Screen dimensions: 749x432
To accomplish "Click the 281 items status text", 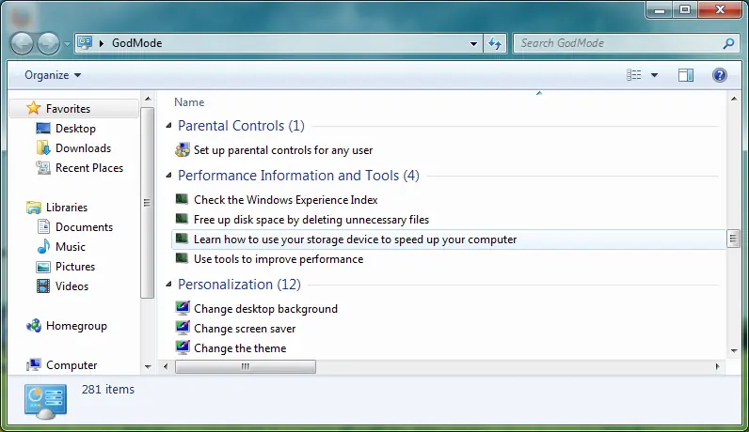I will (x=108, y=390).
